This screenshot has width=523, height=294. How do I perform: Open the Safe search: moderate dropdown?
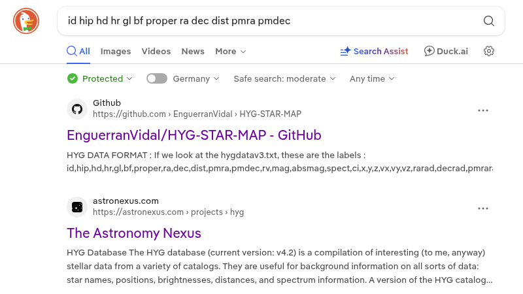click(x=284, y=78)
